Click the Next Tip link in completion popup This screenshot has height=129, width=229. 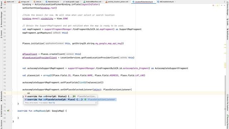click(52, 103)
